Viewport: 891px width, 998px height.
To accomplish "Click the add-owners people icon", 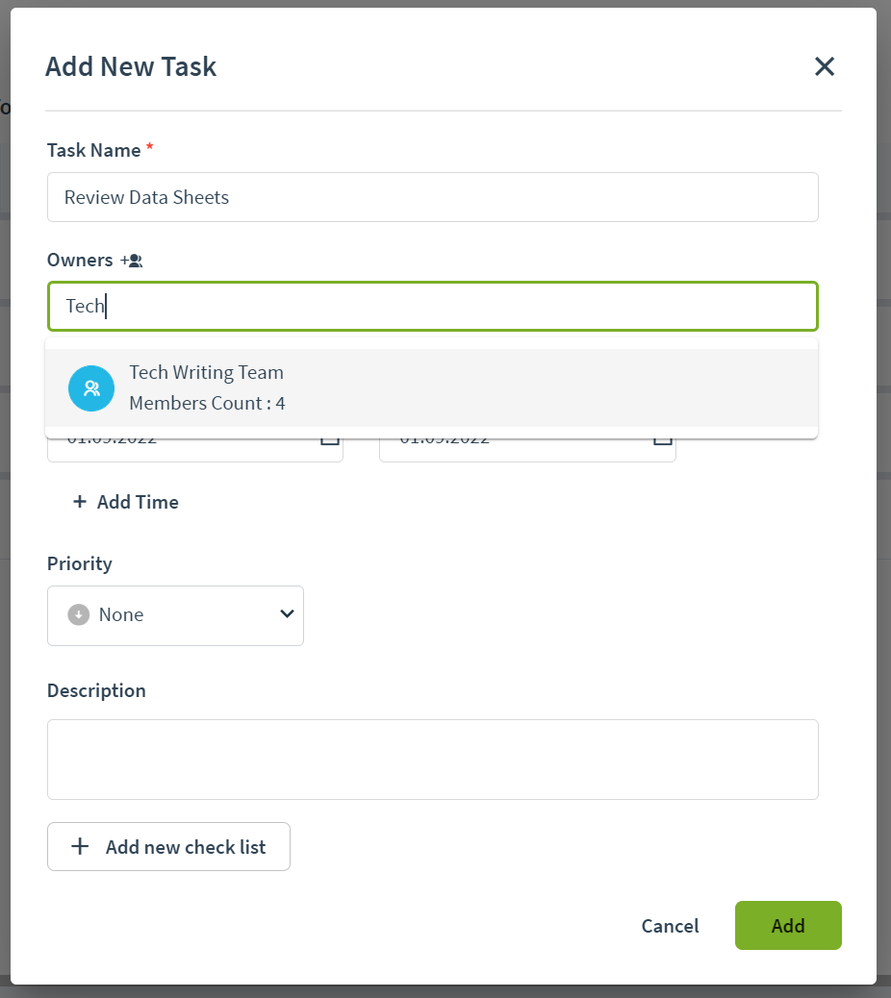I will click(132, 261).
